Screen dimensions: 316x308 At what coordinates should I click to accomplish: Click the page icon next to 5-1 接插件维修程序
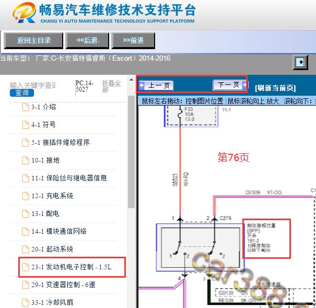26,143
